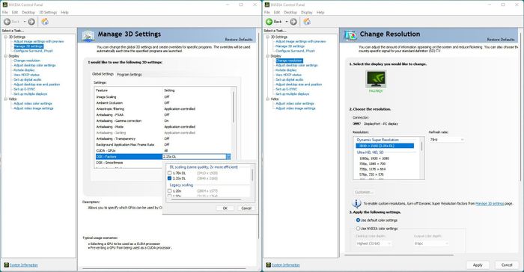Select the Image Scaling setting row

click(162, 97)
